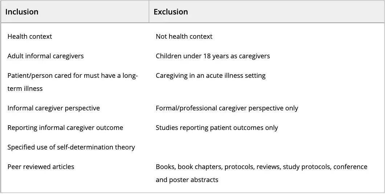This screenshot has height=194, width=385.
Task: Select 'and poster abstracts' text line
Action: pos(187,180)
